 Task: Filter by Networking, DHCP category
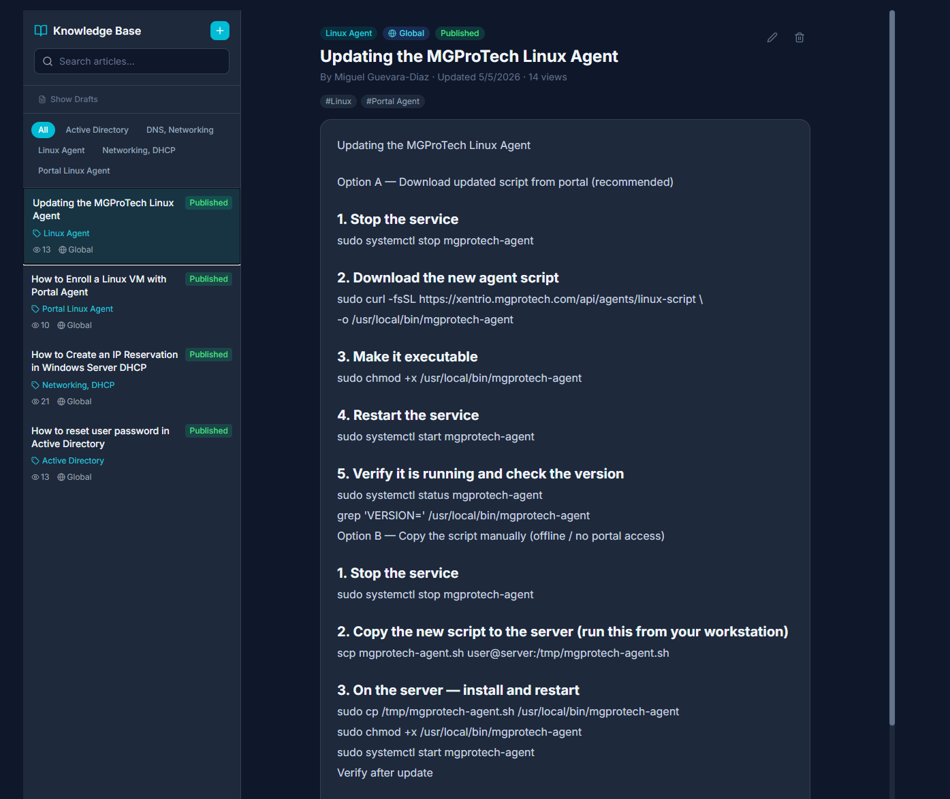coord(139,150)
